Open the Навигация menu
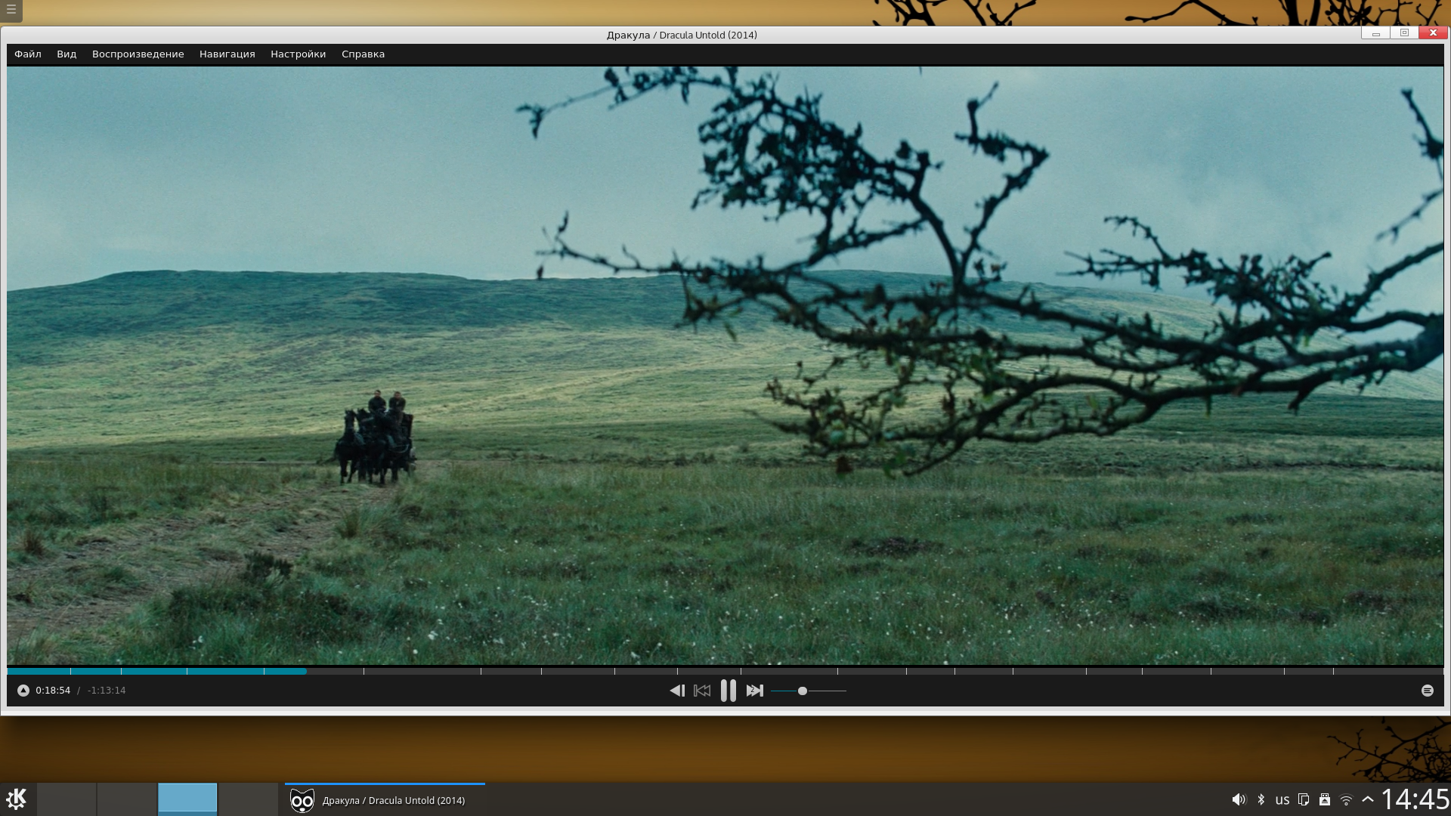Screen dimensions: 1451x816 (x=227, y=54)
